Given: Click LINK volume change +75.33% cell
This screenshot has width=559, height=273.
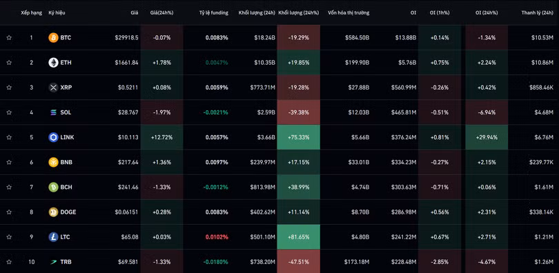Looking at the screenshot, I should tap(298, 137).
